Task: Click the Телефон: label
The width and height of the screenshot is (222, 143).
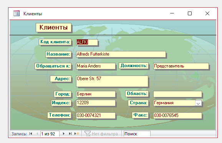Action: click(x=59, y=115)
